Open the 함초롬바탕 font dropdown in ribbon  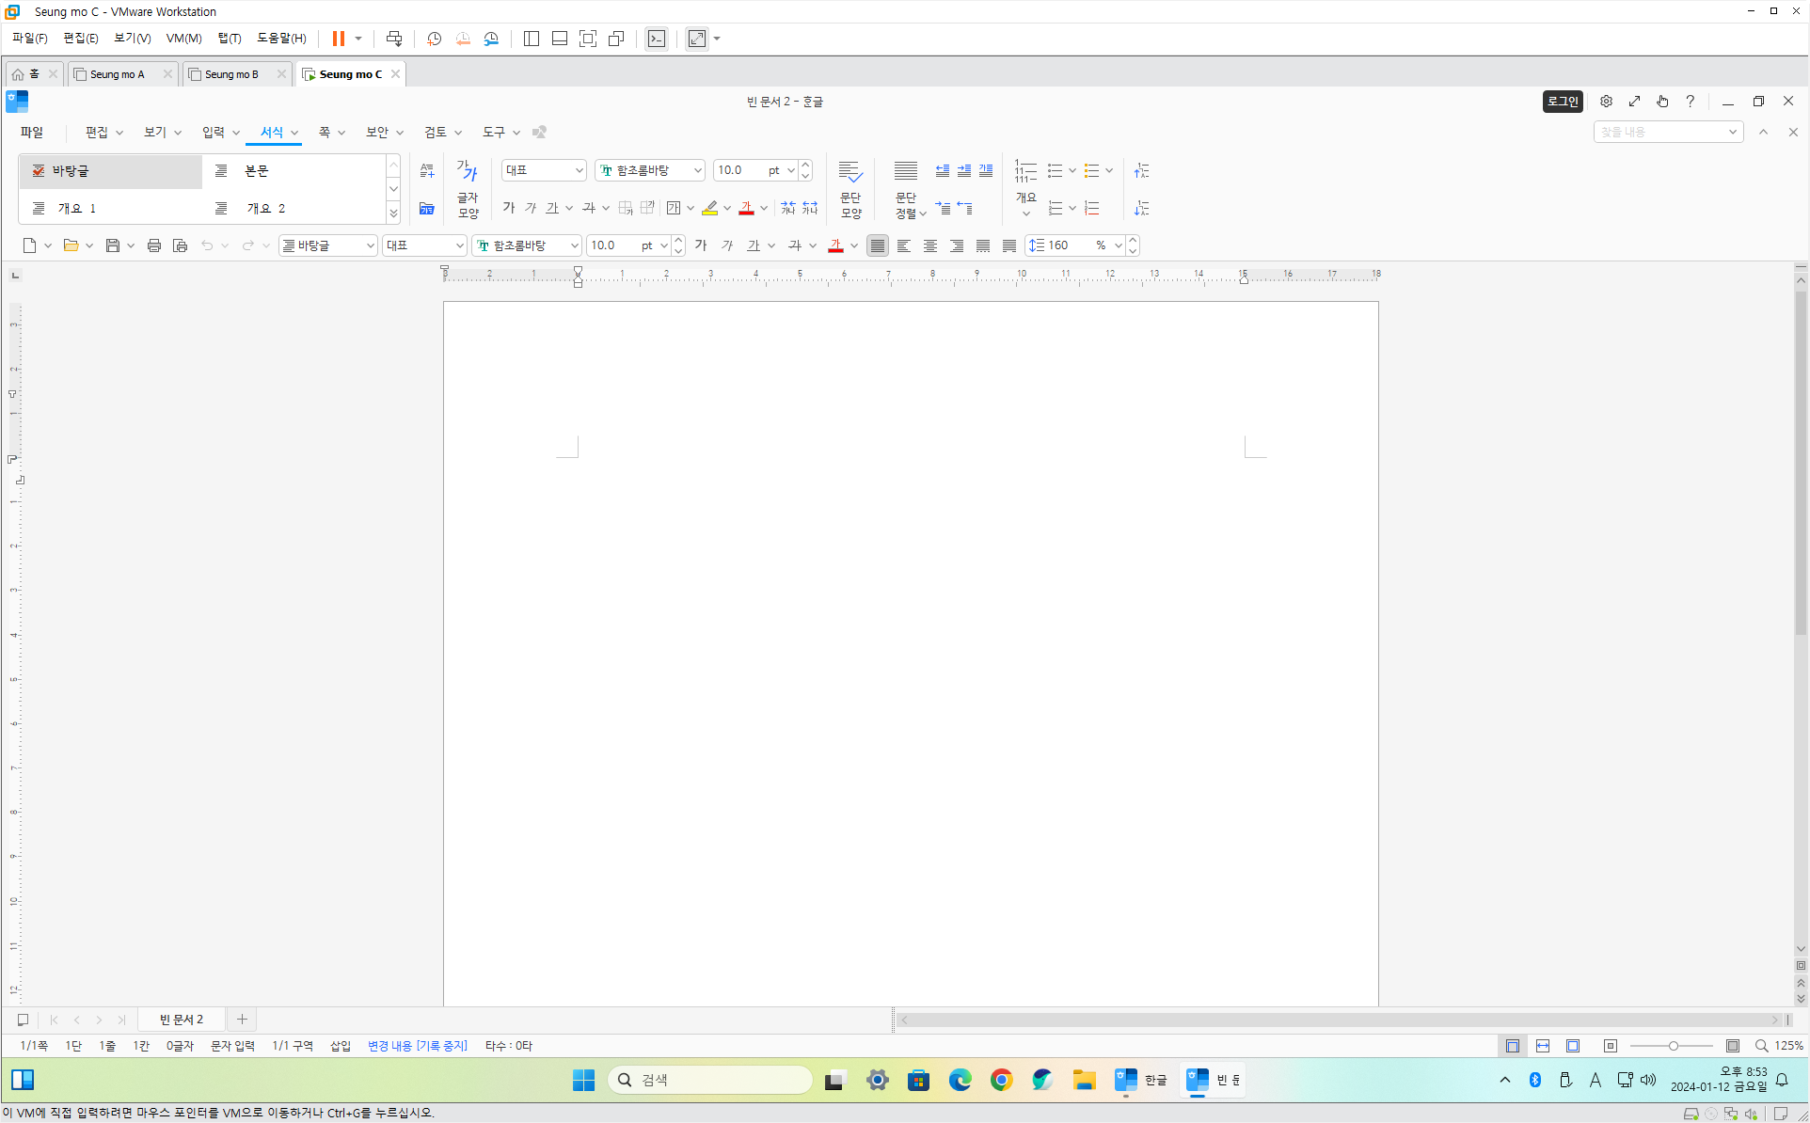click(x=697, y=170)
